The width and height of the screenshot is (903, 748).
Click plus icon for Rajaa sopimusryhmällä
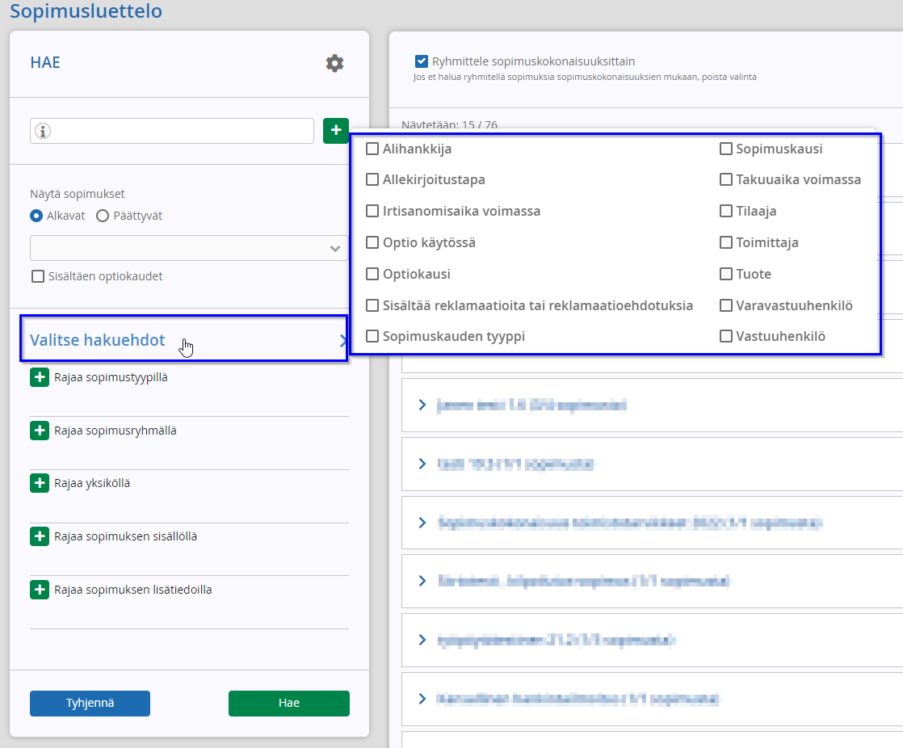[39, 431]
